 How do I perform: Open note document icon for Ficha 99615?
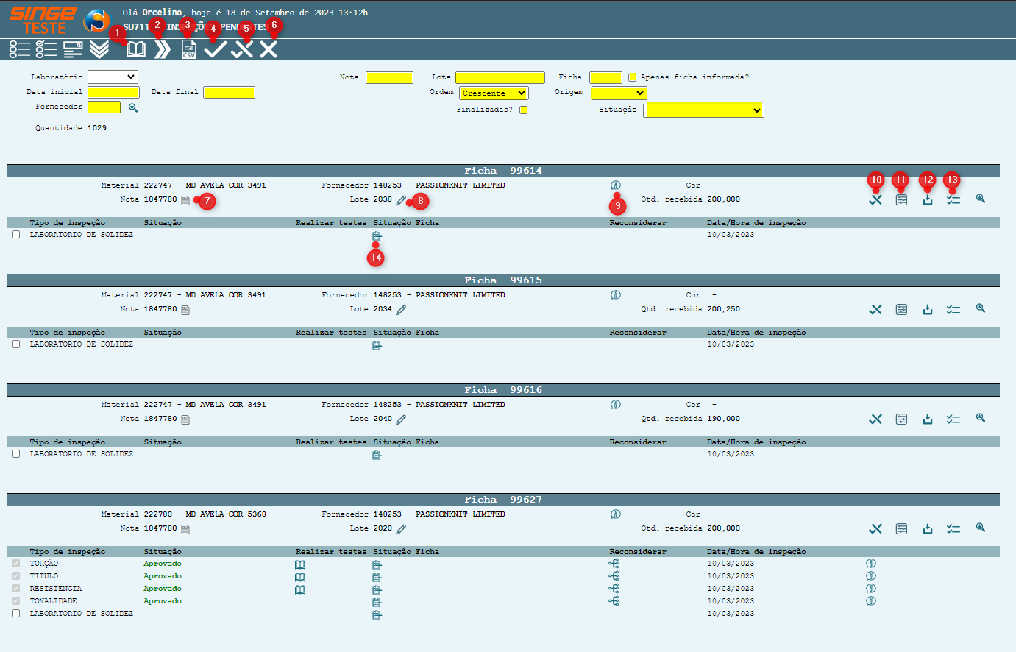185,310
